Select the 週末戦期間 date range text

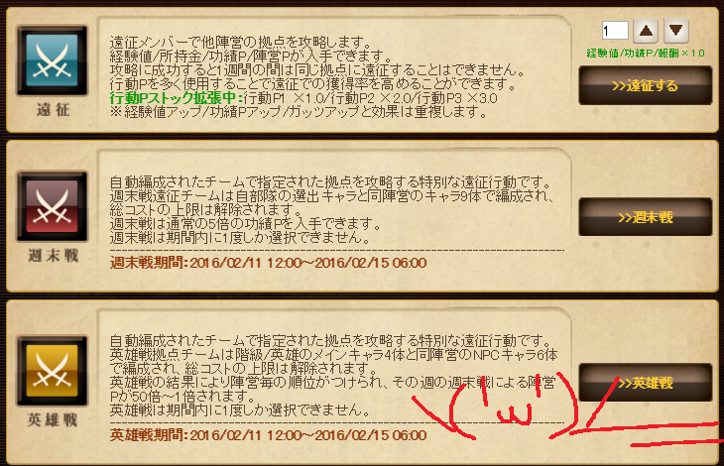pos(268,263)
